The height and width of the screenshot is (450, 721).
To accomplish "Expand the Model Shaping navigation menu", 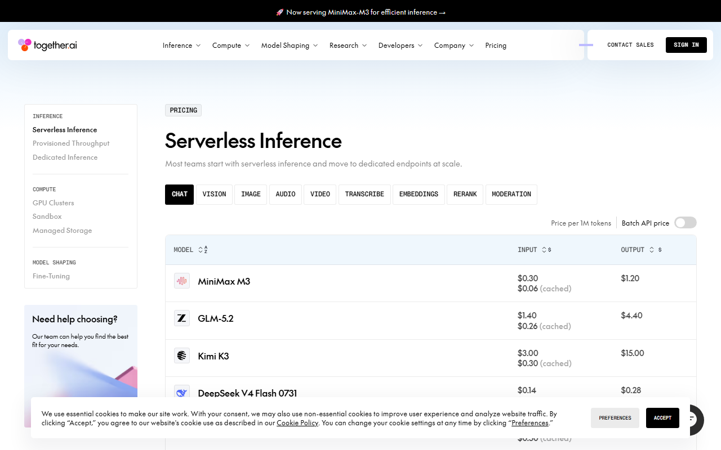I will [290, 46].
